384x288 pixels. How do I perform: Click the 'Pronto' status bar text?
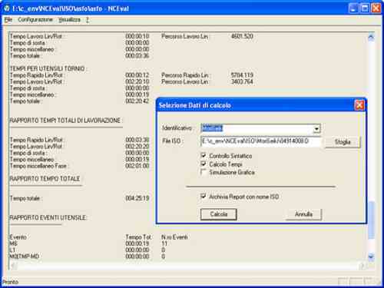(x=11, y=282)
